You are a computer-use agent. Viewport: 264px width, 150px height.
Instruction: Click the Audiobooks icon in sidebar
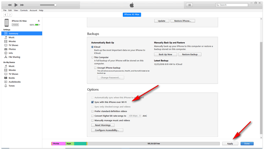pyautogui.click(x=6, y=82)
